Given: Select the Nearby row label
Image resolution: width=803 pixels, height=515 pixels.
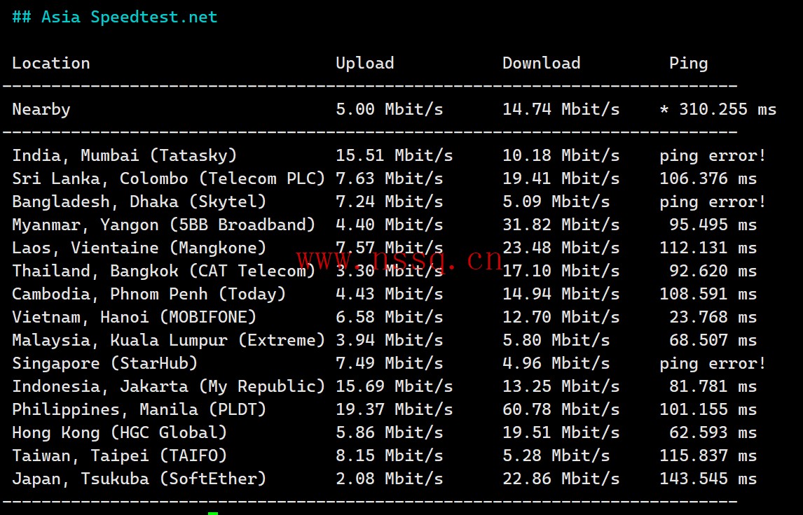Looking at the screenshot, I should [x=41, y=109].
